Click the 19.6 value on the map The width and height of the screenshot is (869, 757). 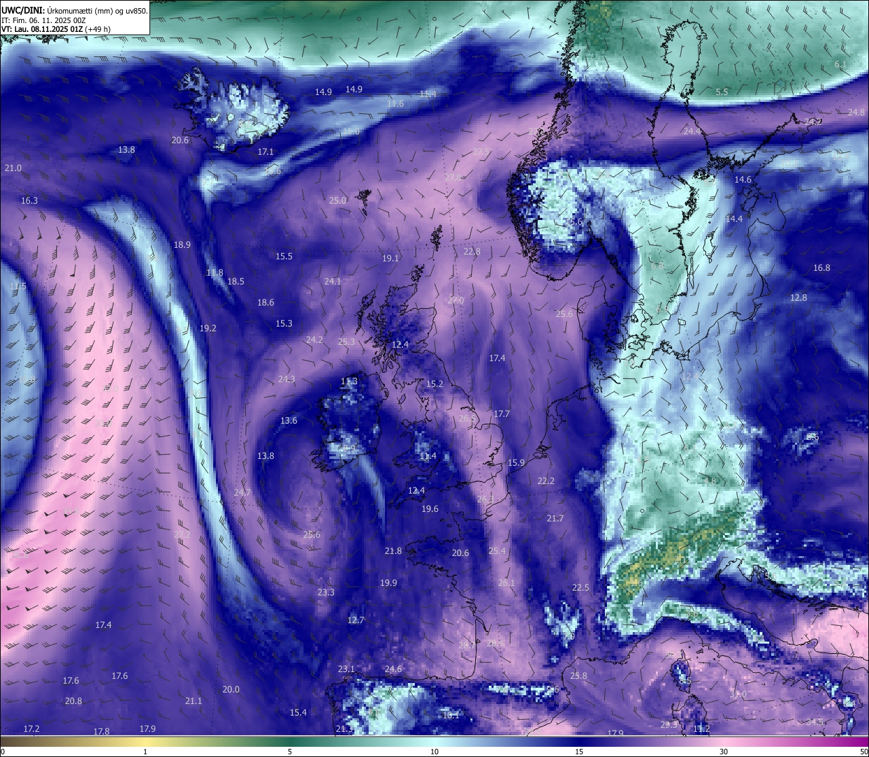pos(430,509)
